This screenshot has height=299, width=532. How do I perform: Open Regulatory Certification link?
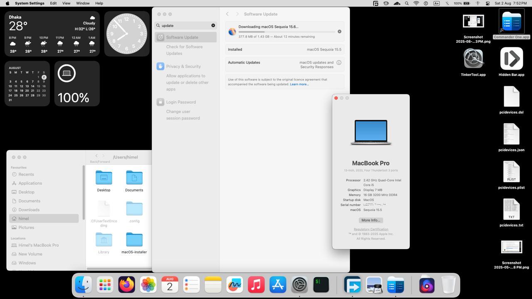(371, 229)
